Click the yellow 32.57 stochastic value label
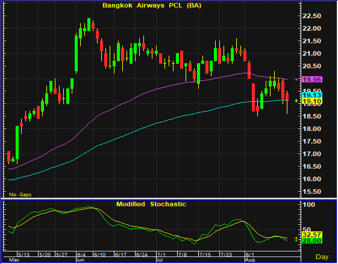Image resolution: width=338 pixels, height=264 pixels. tap(312, 234)
